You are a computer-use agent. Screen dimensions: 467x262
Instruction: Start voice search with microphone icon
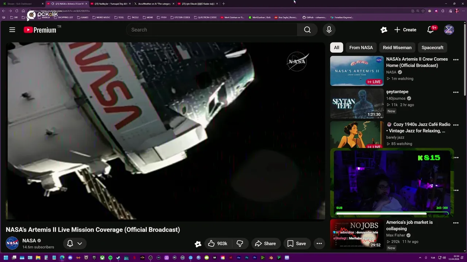[329, 30]
